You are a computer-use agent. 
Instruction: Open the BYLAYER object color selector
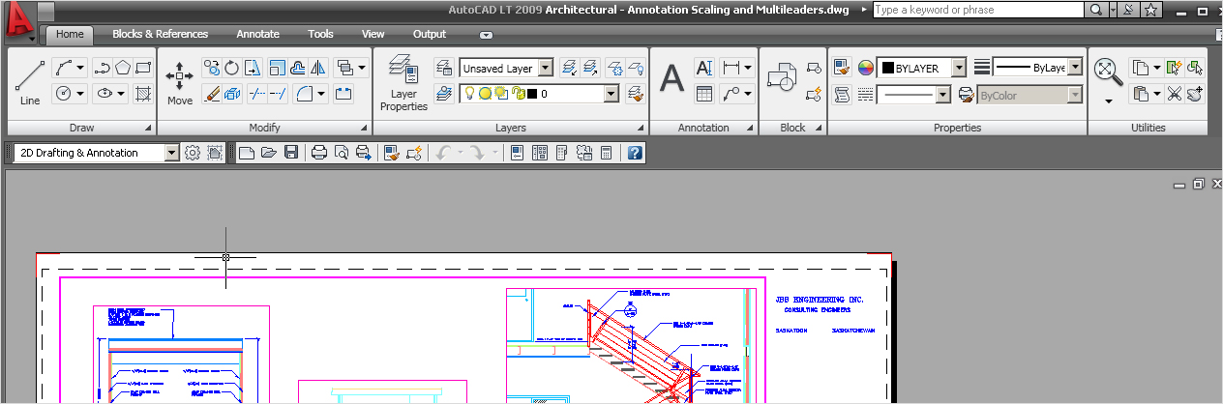coord(958,69)
